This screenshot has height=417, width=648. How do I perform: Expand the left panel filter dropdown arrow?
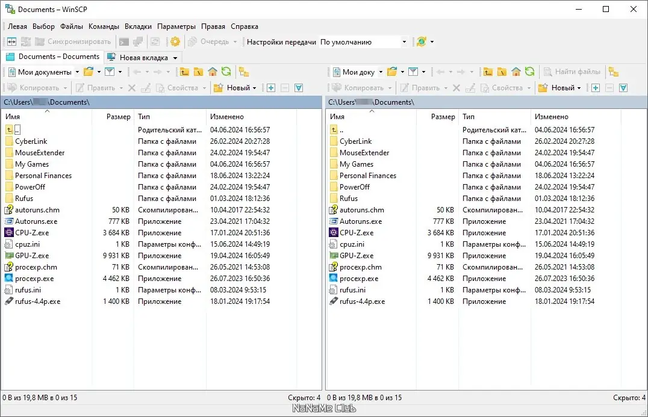pos(120,72)
